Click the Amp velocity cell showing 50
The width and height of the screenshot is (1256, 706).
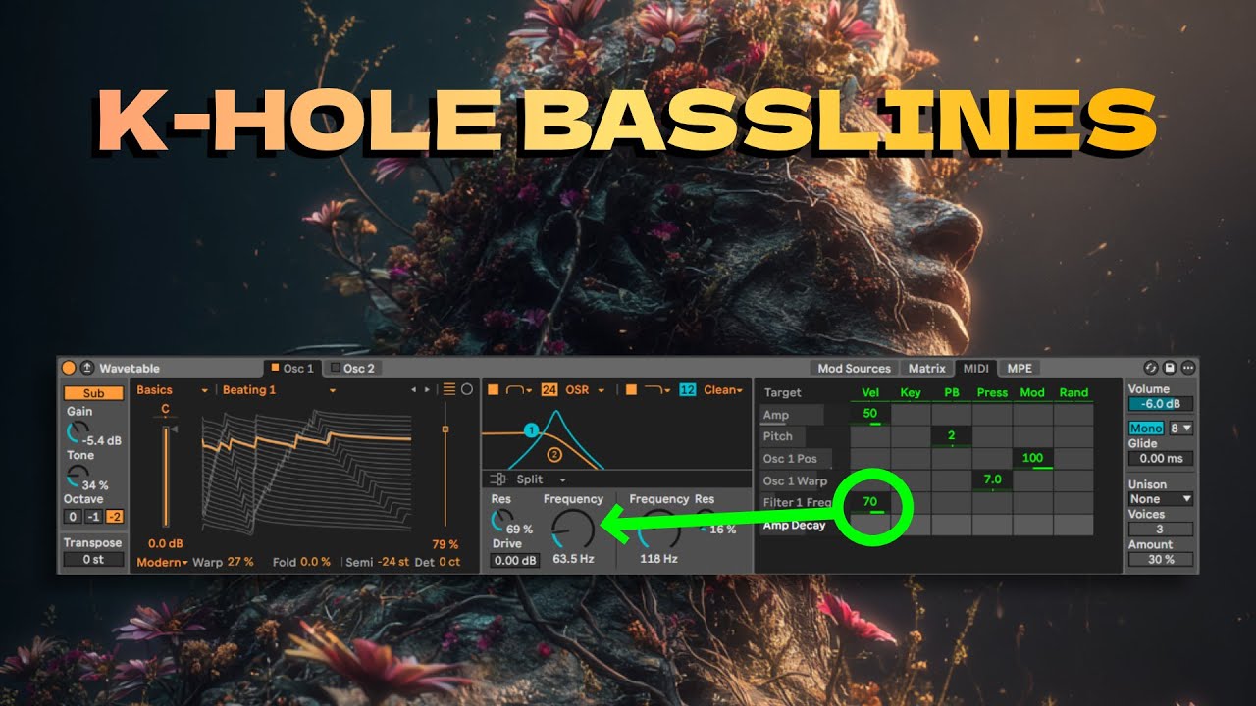coord(870,415)
